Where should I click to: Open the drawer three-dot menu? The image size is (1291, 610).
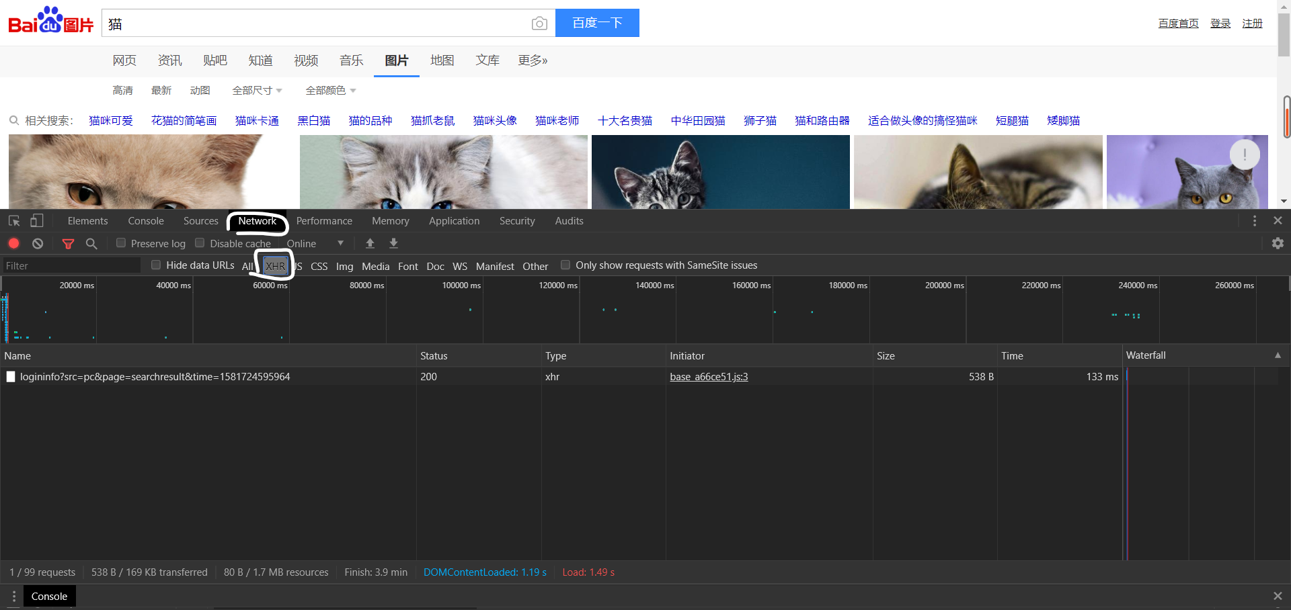pyautogui.click(x=14, y=596)
